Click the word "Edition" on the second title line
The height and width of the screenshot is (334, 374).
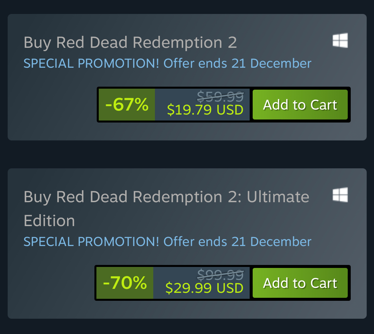(x=49, y=221)
